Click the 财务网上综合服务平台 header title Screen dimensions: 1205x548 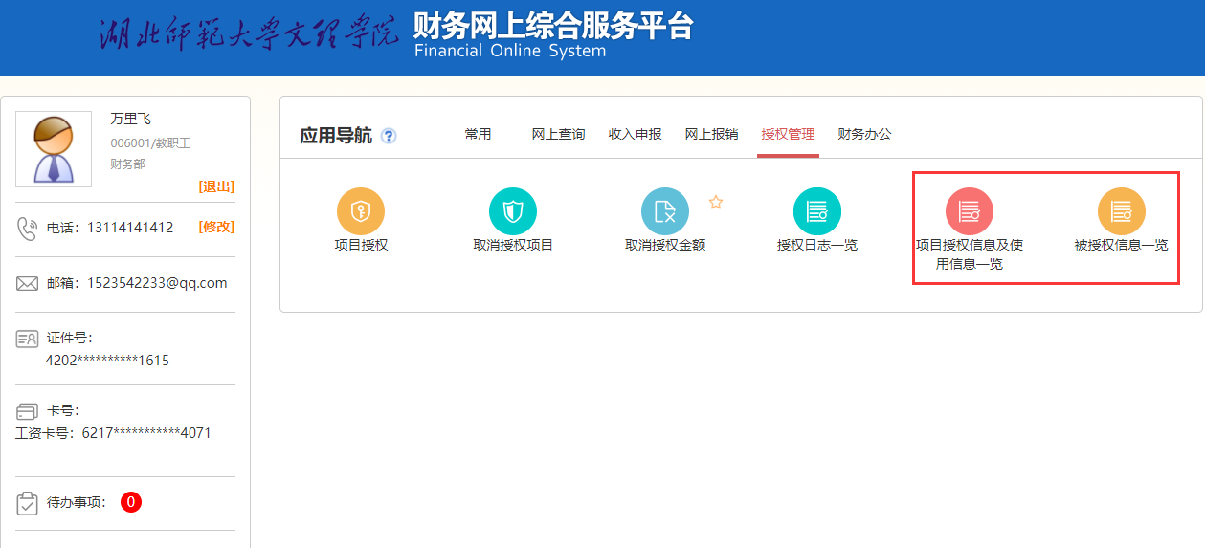(x=553, y=27)
